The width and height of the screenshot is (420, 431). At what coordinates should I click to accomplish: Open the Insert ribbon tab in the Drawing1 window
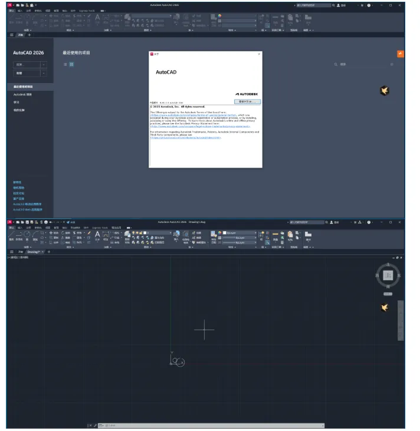pos(20,228)
